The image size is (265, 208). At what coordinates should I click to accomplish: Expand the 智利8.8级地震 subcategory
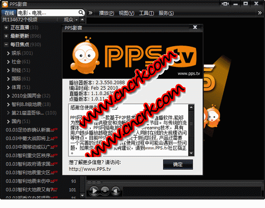(x=8, y=105)
